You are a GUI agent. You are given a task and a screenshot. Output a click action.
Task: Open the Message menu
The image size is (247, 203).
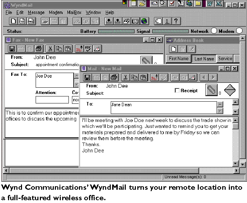(36, 13)
